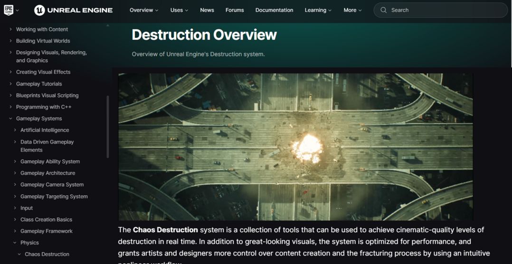Open Building Virtual Worlds page
This screenshot has height=264, width=512.
(x=43, y=41)
